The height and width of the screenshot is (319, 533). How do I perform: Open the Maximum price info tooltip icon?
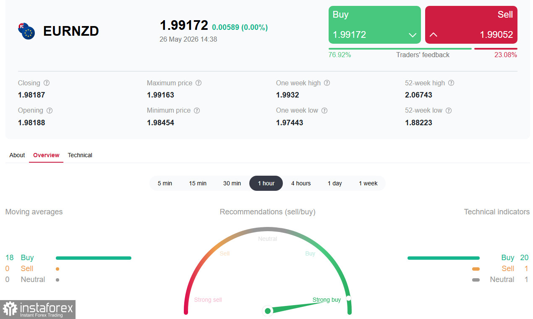[199, 83]
